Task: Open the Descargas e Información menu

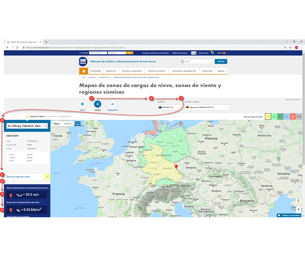Action: pyautogui.click(x=184, y=71)
